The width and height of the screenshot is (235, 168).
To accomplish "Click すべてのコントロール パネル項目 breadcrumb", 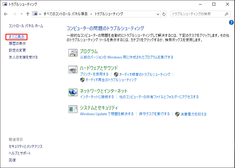I will 65,14.
